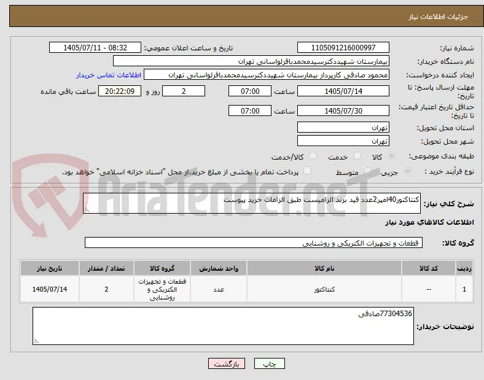Click the remaining time 20:22:09 field
Viewport: 484px width, 380px height.
[120, 91]
